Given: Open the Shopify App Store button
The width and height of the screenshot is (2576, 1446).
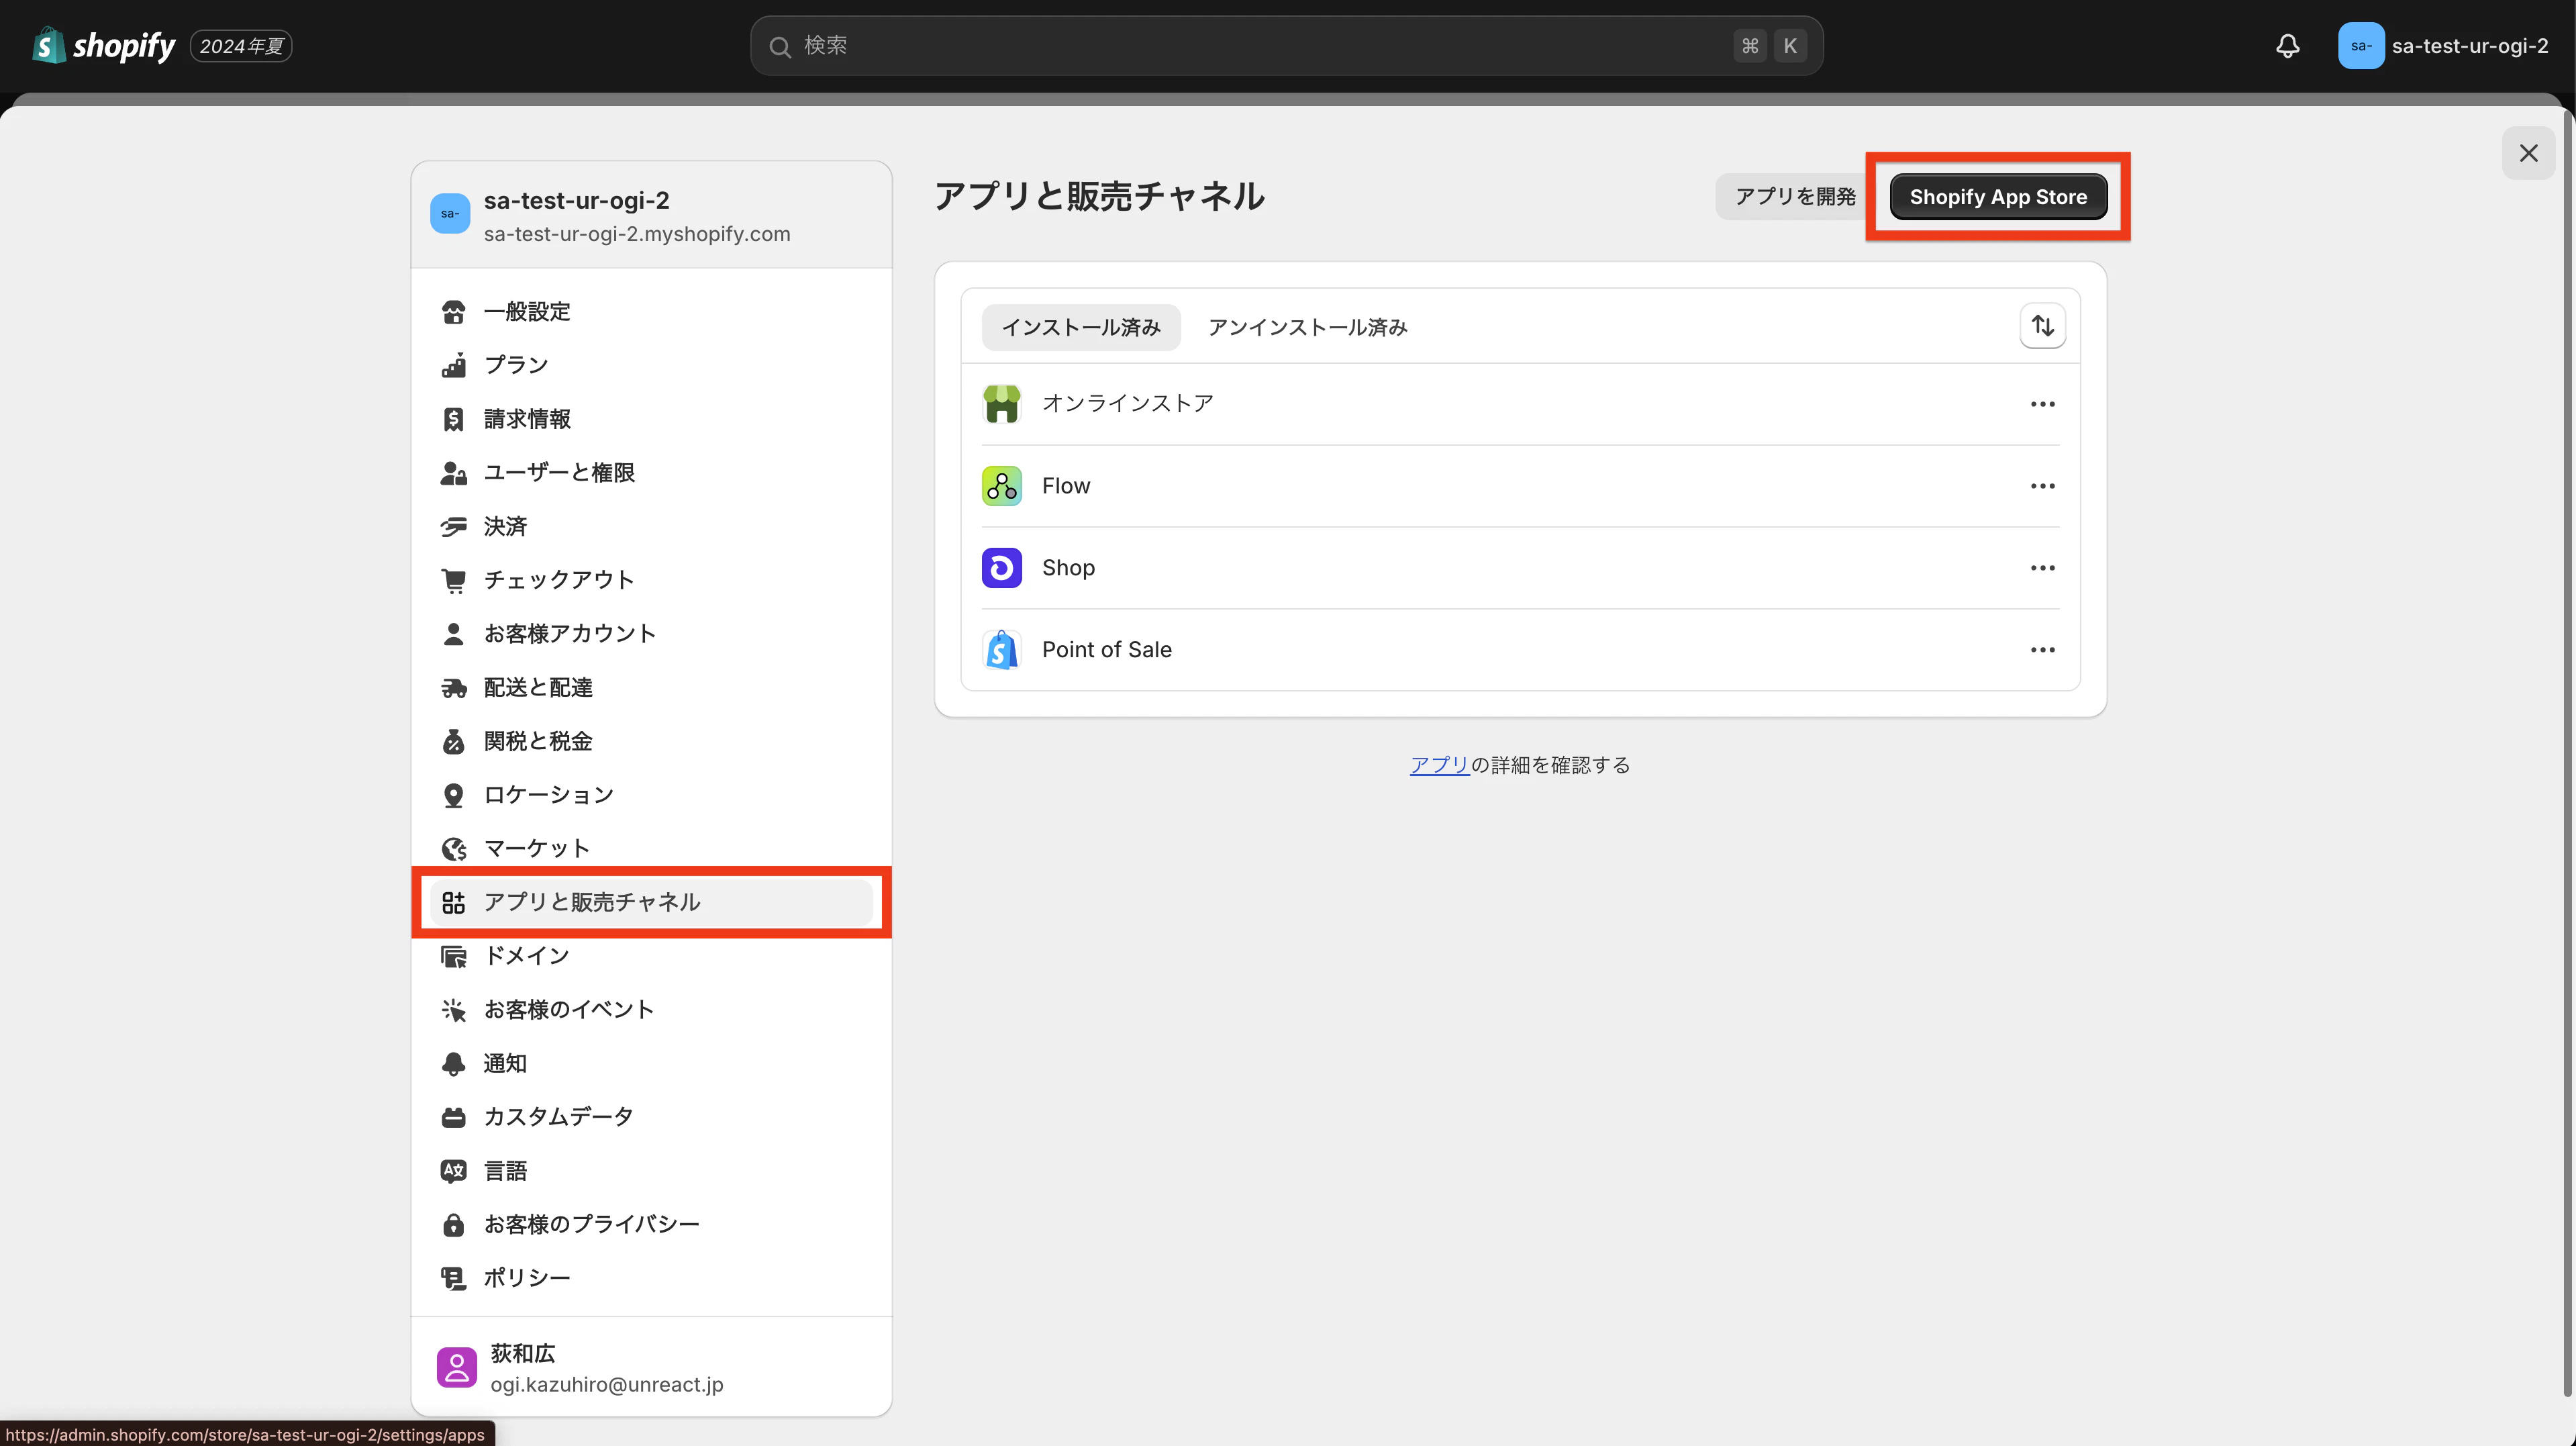Looking at the screenshot, I should tap(1998, 196).
